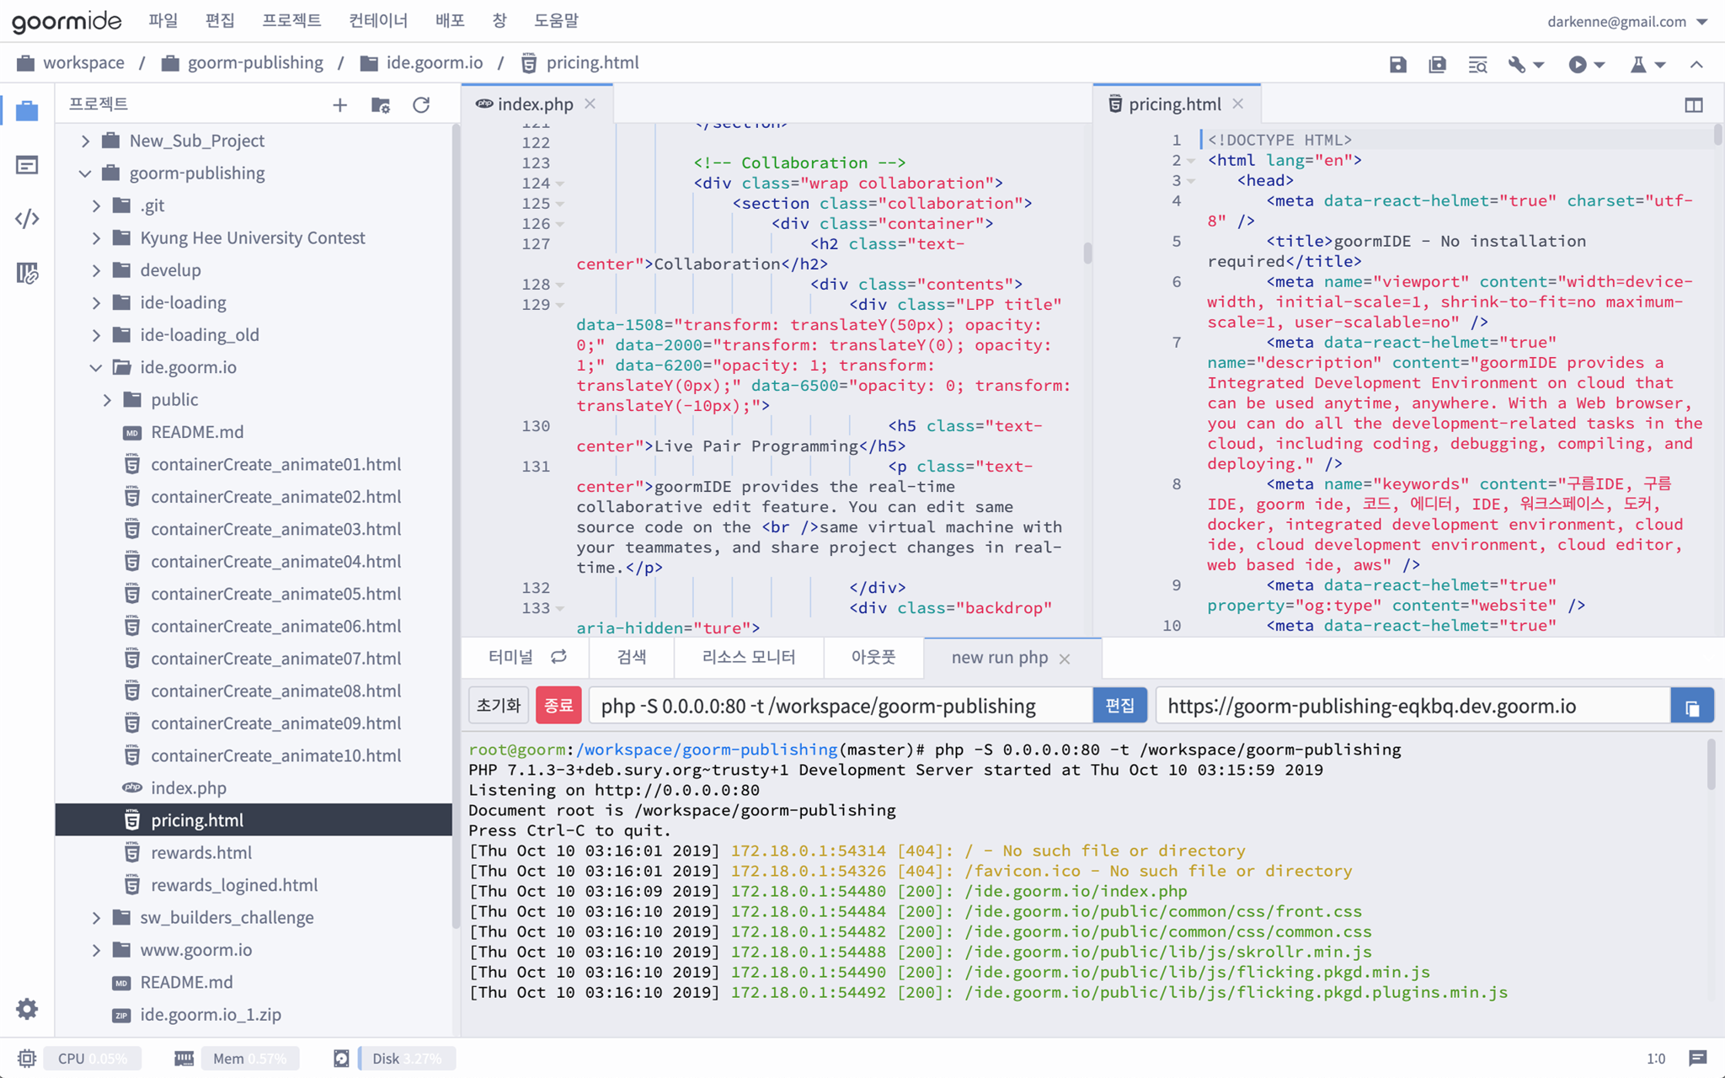Expand the Kyung Hee University Contest folder

click(96, 238)
